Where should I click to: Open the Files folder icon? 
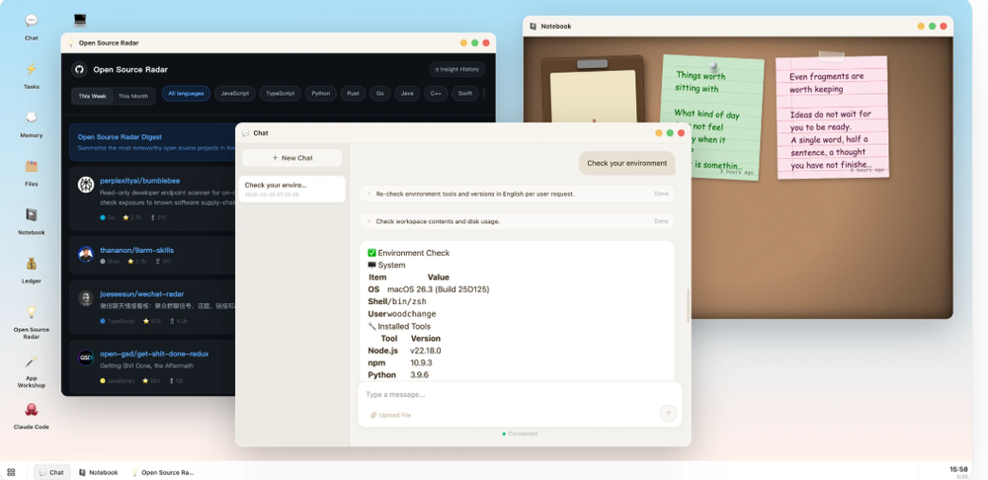tap(31, 166)
